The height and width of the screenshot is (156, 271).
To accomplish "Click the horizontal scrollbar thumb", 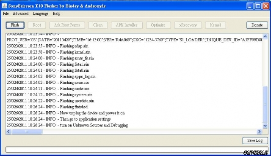I will pos(27,132).
